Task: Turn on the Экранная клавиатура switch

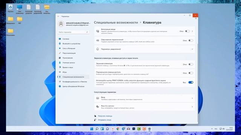Action: coord(191,64)
